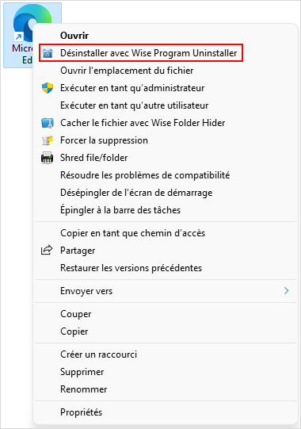
Task: Click the Partager share icon
Action: tap(47, 250)
